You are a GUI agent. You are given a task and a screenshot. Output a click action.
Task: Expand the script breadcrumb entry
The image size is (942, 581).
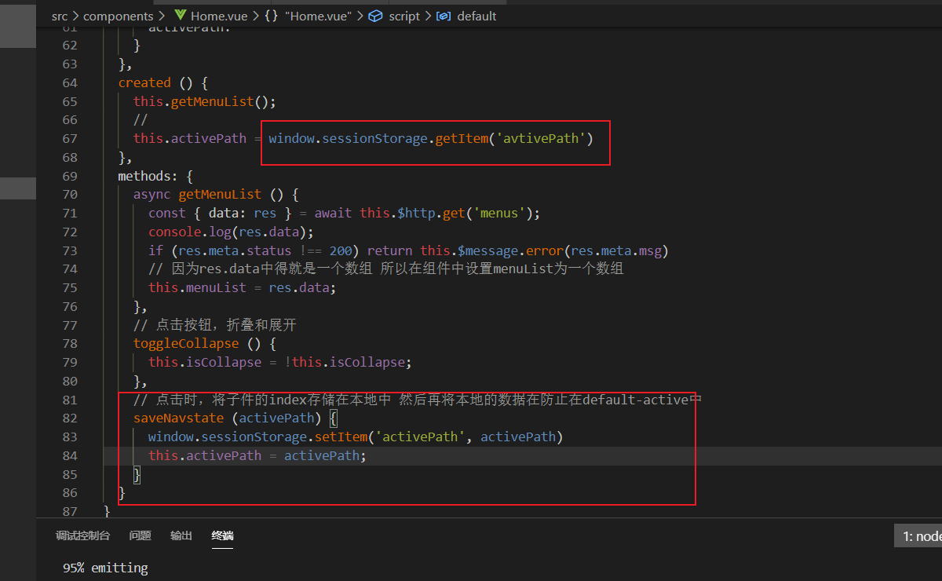[404, 16]
